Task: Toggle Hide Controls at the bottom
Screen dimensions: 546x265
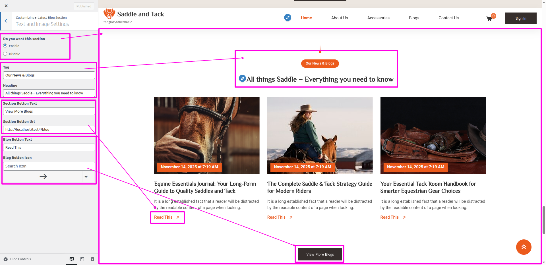Action: [17, 259]
